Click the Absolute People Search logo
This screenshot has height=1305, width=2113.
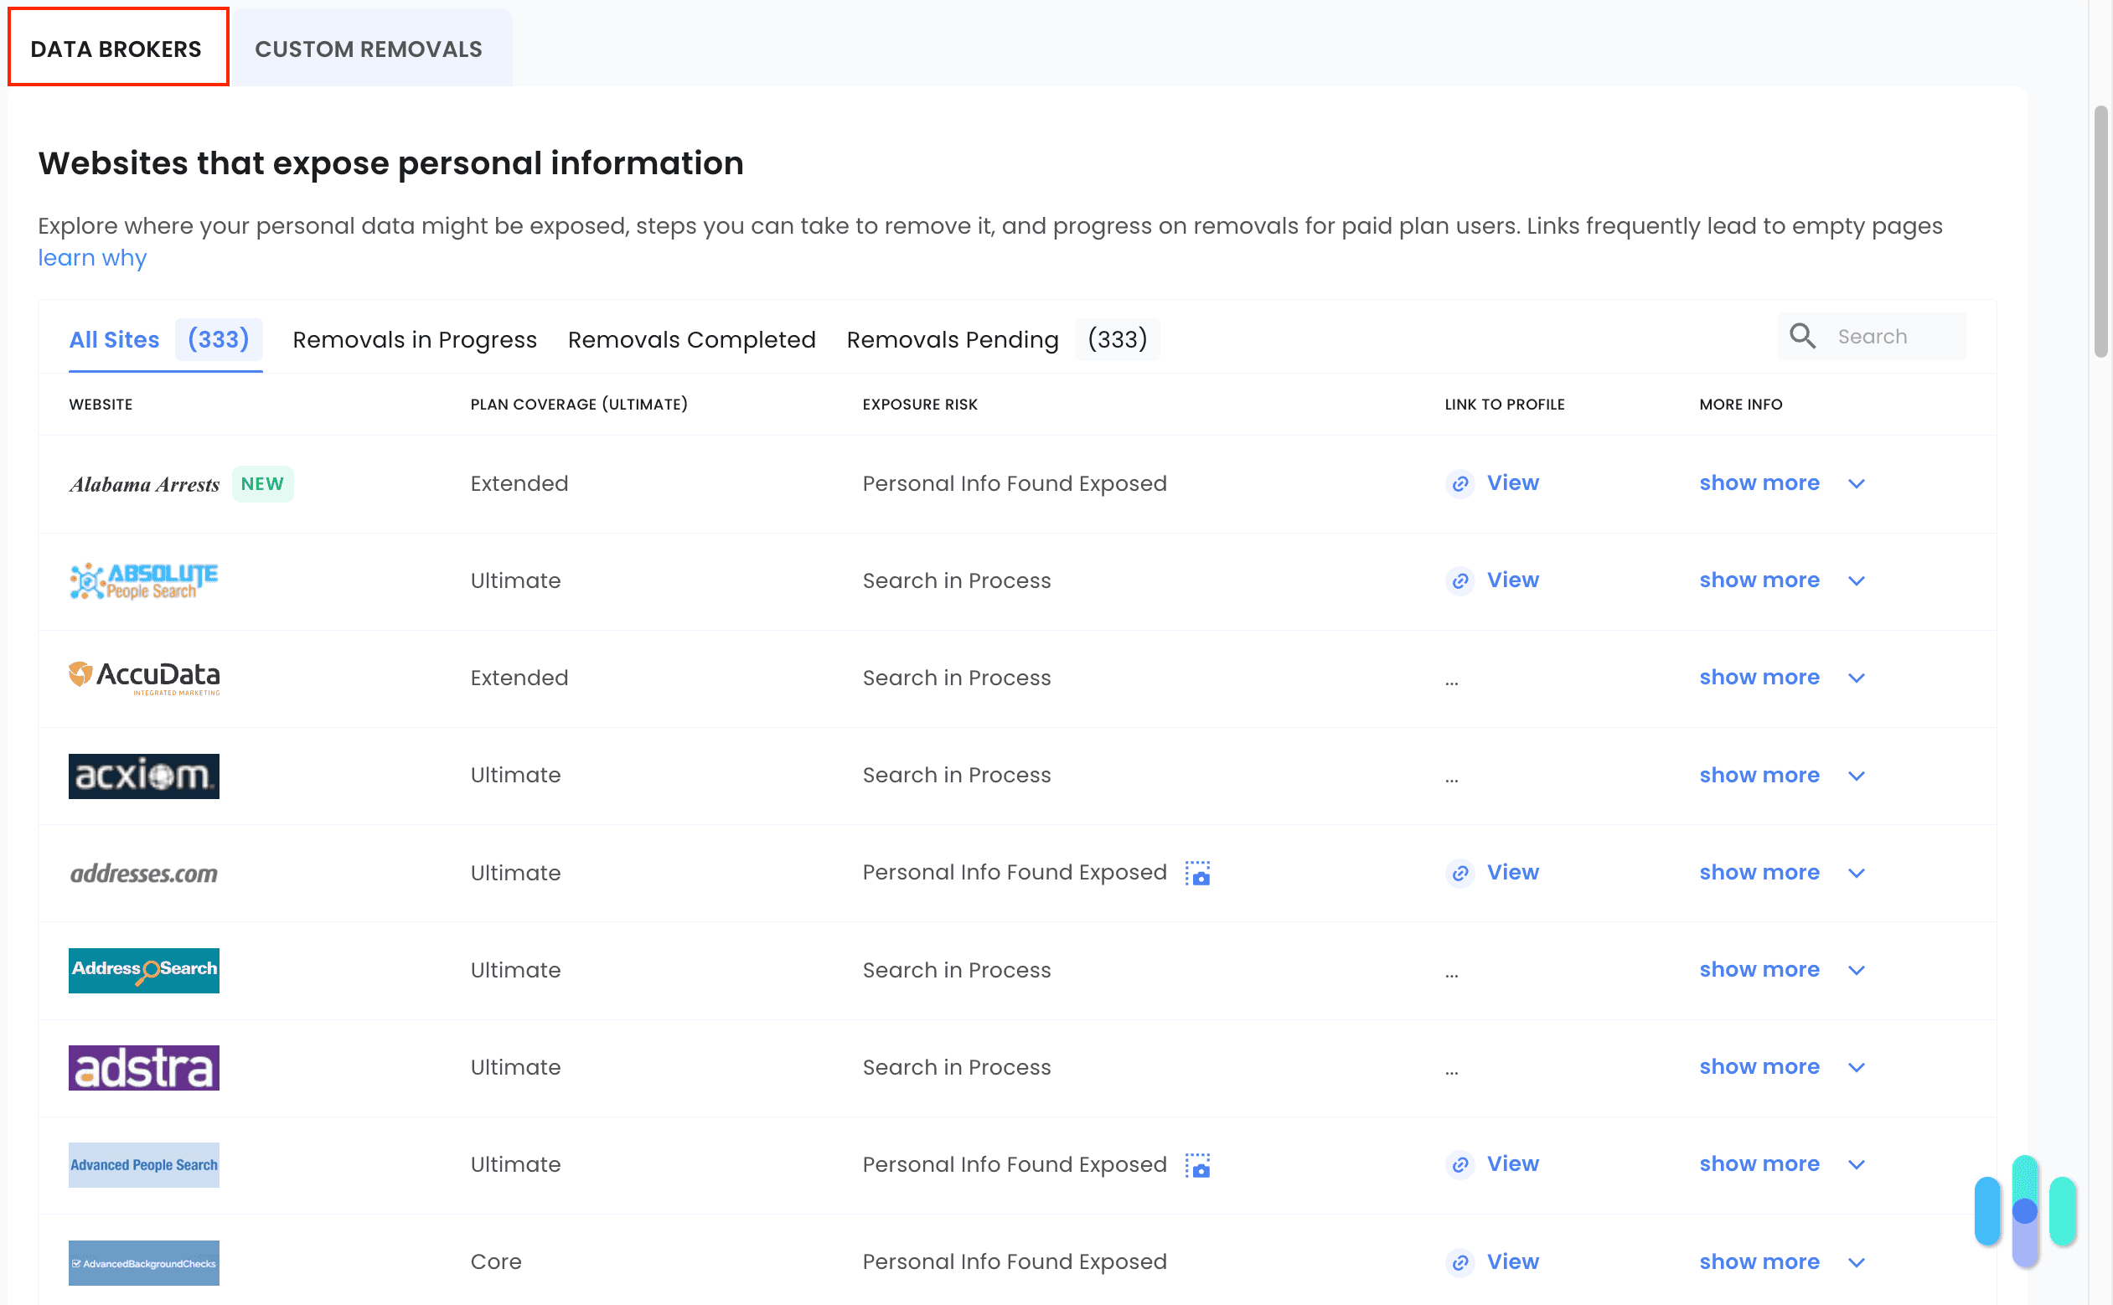click(143, 579)
